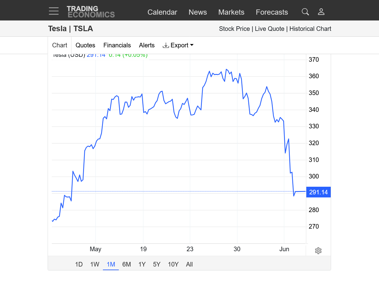
Task: Expand the Export dropdown
Action: 178,45
